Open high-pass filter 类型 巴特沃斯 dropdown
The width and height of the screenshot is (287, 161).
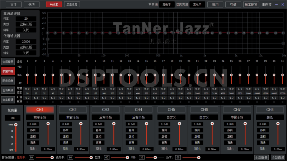(26, 24)
